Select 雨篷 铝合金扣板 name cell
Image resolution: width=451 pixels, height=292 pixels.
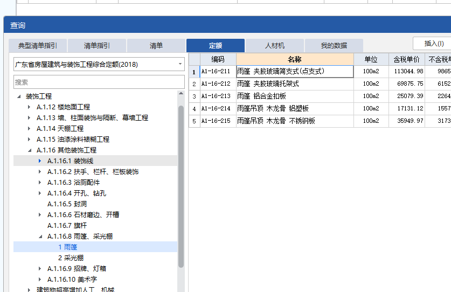pos(295,96)
